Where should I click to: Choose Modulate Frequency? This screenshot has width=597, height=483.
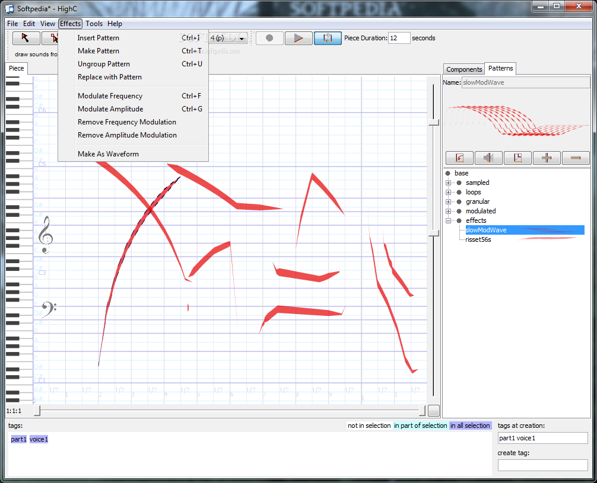[x=134, y=96]
